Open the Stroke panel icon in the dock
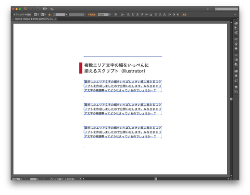Viewport: 250px width, 195px height. point(236,55)
